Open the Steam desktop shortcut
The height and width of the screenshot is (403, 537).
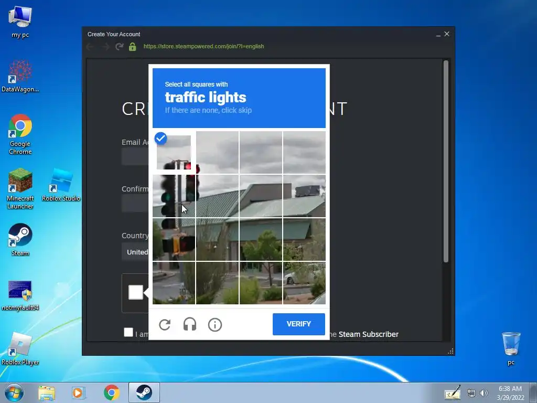[x=20, y=239]
